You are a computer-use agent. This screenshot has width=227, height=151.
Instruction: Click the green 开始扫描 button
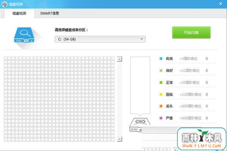click(x=191, y=33)
